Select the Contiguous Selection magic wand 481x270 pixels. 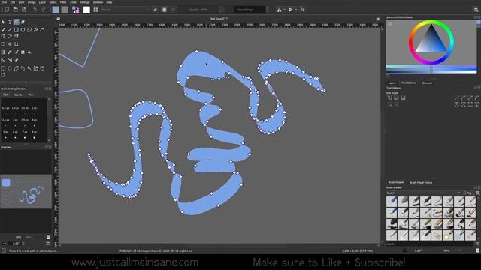[x=29, y=68]
